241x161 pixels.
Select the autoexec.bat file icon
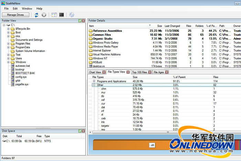click(13, 66)
